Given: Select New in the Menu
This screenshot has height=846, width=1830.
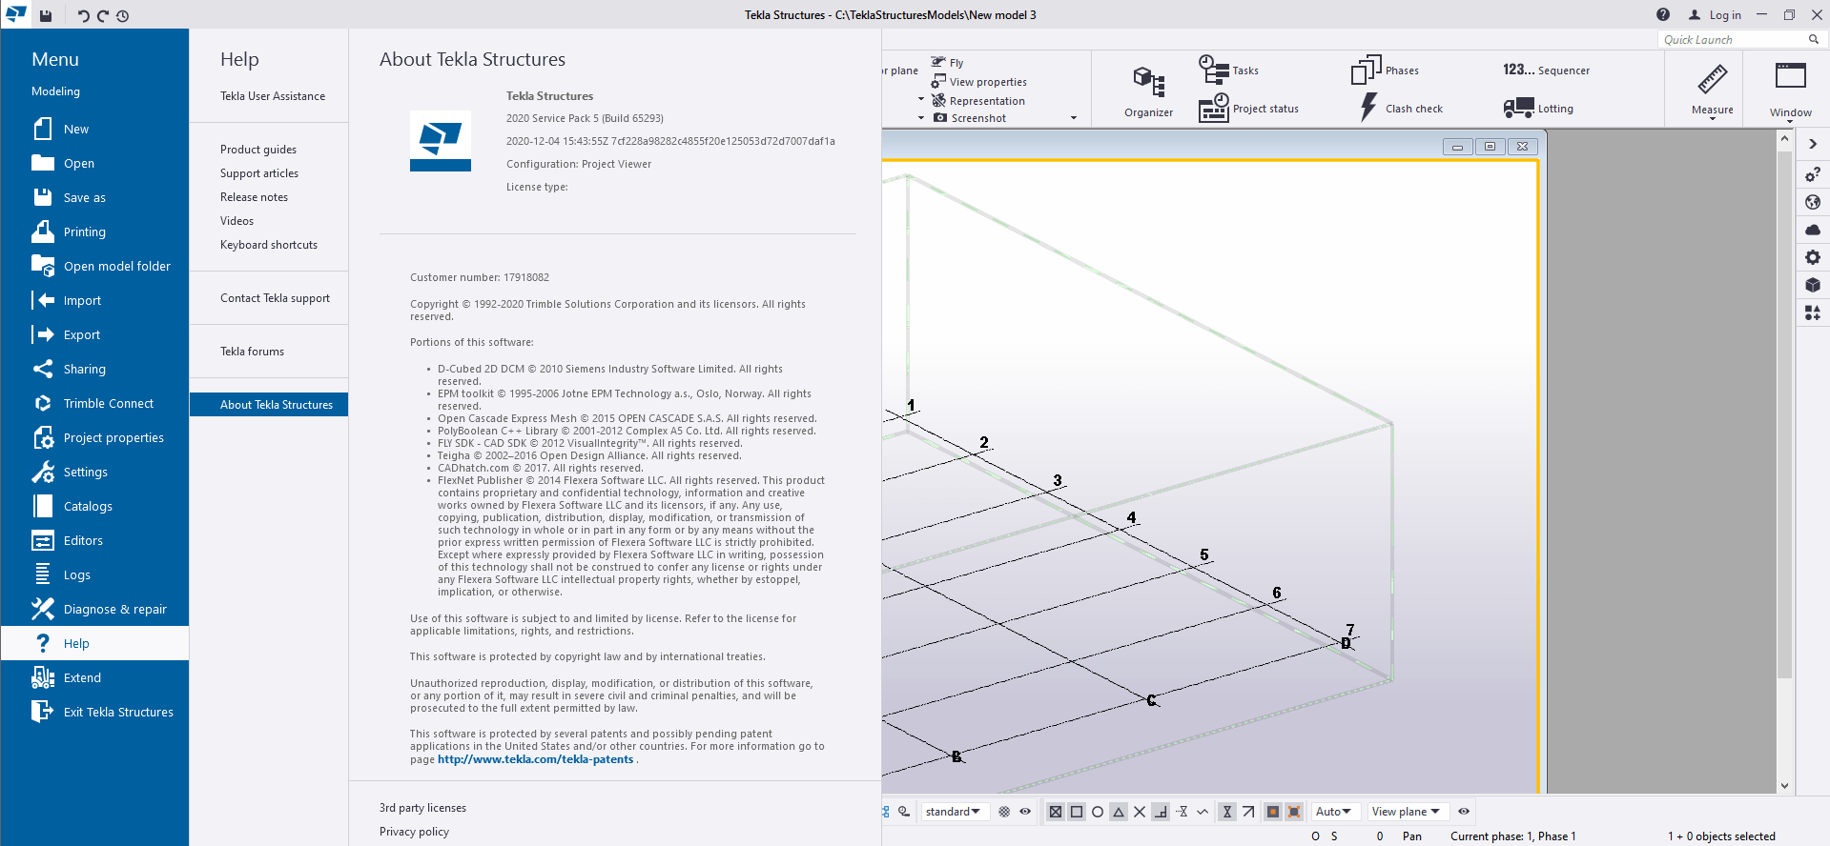Looking at the screenshot, I should click(x=94, y=129).
